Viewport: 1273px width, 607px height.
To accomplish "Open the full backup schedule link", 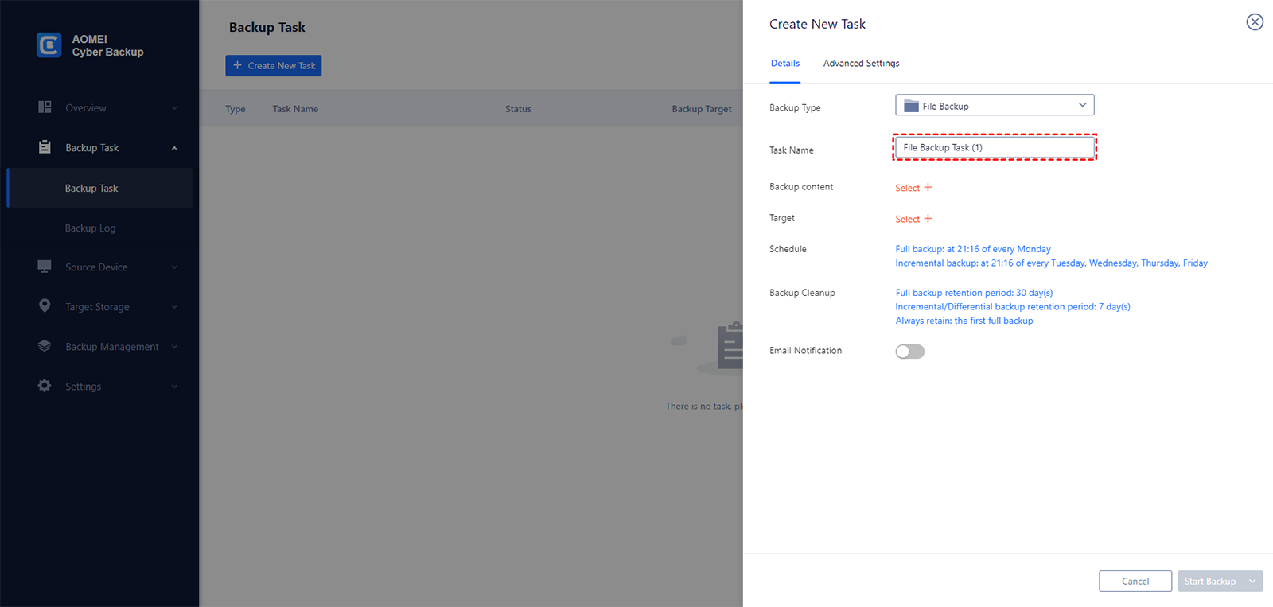I will pos(973,249).
